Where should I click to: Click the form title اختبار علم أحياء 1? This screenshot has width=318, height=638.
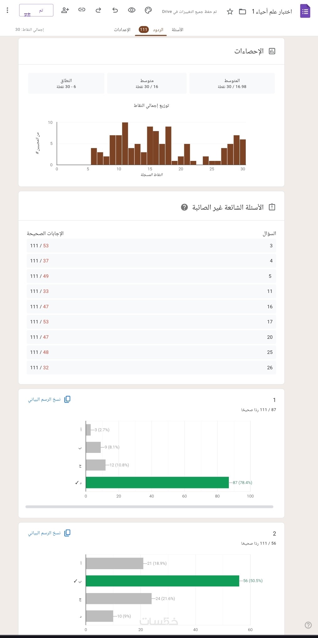point(272,12)
